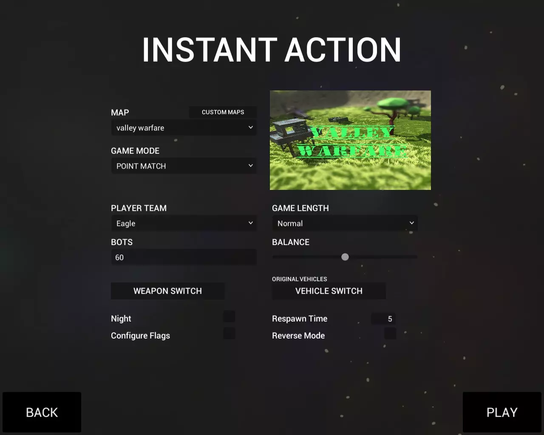Click the Balance slider handle
This screenshot has height=435, width=544.
click(345, 257)
